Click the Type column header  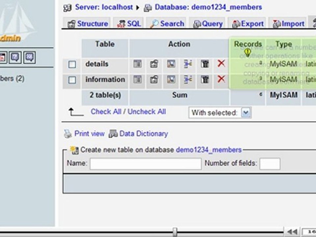coord(283,44)
